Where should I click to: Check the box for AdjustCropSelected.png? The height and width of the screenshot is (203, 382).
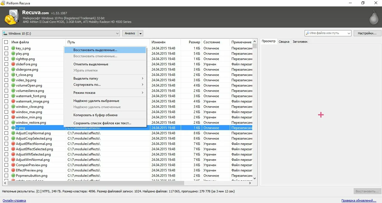[6, 138]
